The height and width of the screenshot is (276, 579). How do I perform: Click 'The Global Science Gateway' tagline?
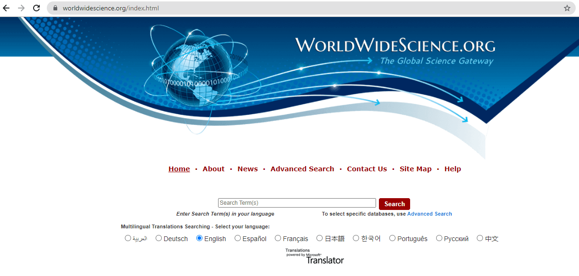(437, 61)
